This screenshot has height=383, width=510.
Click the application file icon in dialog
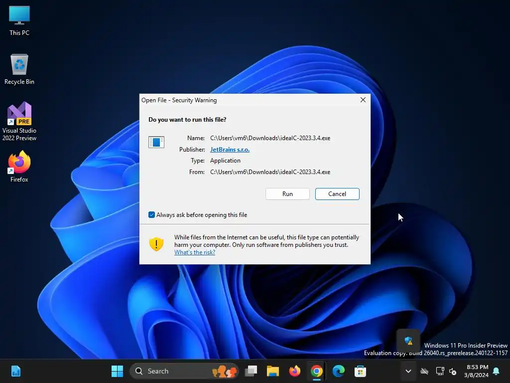(156, 142)
